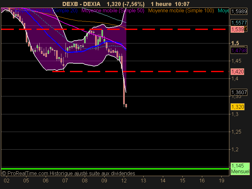Click date label 09 on time axis
Screen dimensions: 252x189
coord(104,180)
